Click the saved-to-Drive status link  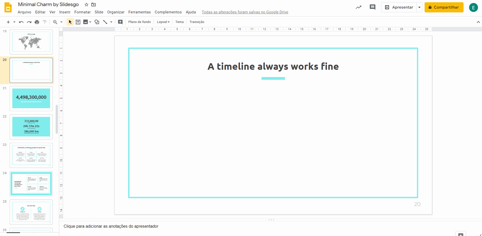click(245, 12)
